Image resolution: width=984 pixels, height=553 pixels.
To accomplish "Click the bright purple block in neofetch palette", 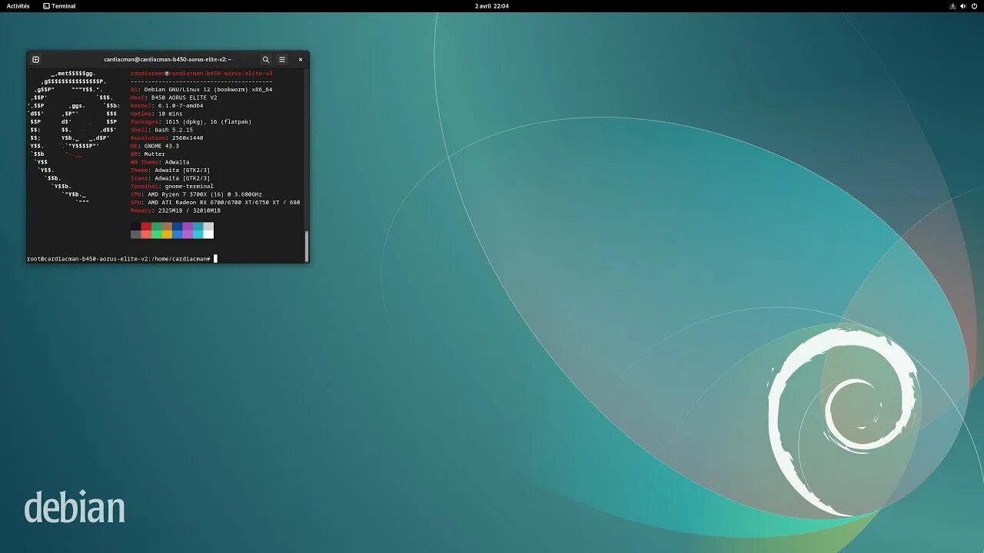I will (x=188, y=234).
